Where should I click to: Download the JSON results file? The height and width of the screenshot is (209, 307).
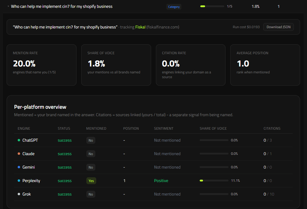pos(279,27)
